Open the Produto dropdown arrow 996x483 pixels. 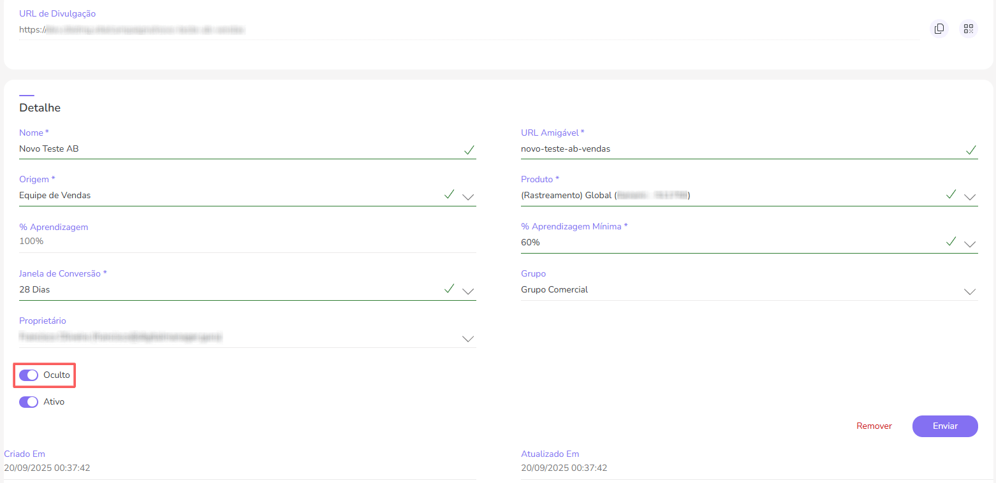(970, 196)
